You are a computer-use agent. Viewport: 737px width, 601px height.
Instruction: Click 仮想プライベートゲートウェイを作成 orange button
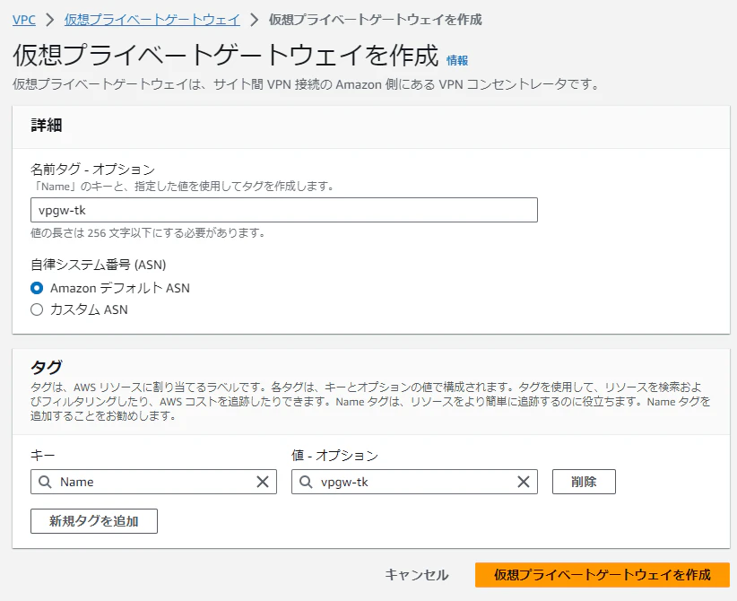(x=603, y=575)
